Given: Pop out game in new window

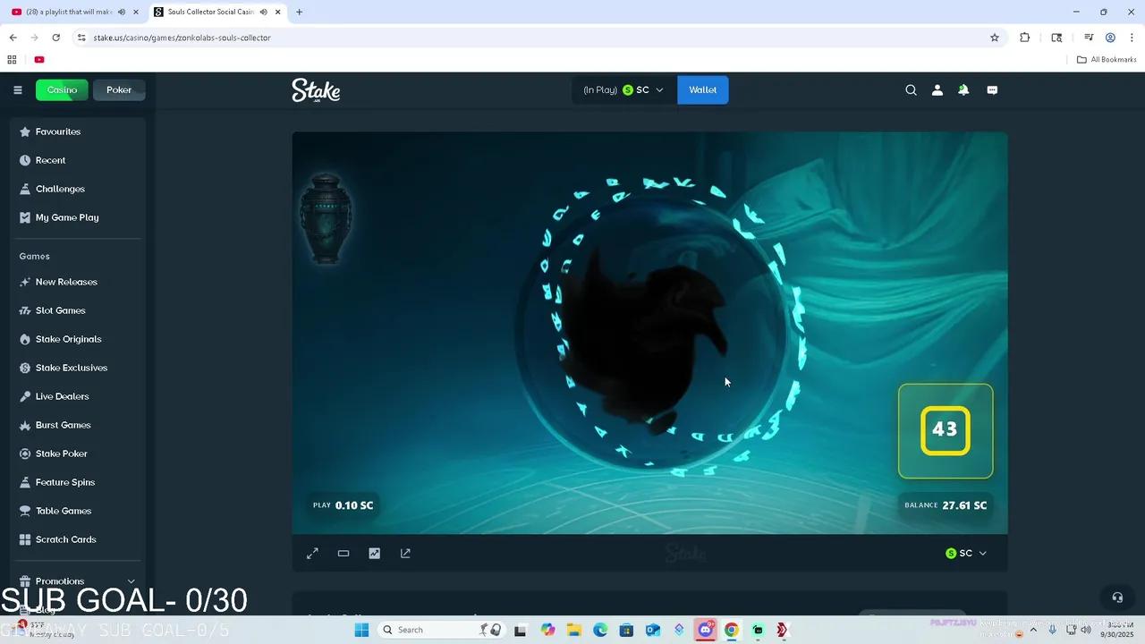Looking at the screenshot, I should tap(405, 554).
